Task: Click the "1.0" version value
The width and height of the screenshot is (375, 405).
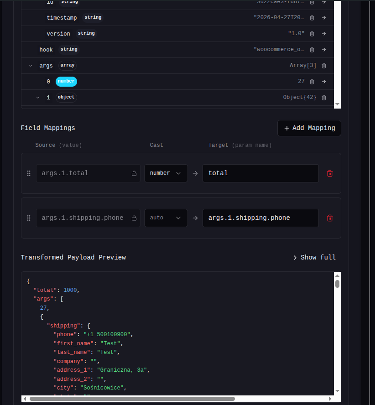Action: pos(297,33)
